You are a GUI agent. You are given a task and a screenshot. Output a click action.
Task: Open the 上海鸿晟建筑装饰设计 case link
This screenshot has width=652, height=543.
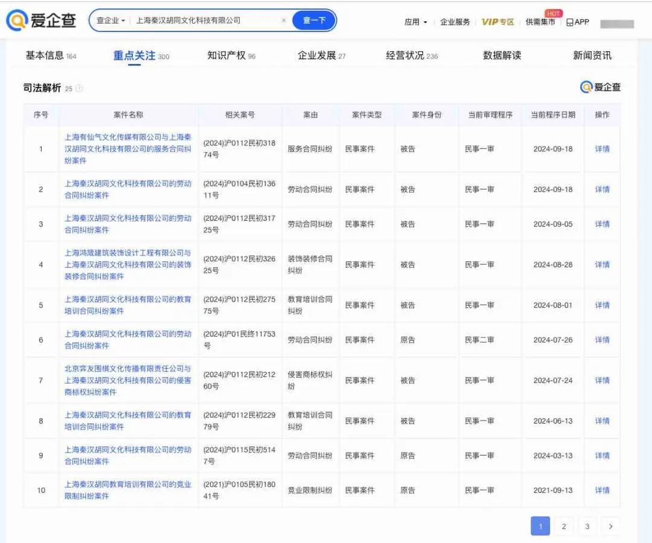pos(128,265)
